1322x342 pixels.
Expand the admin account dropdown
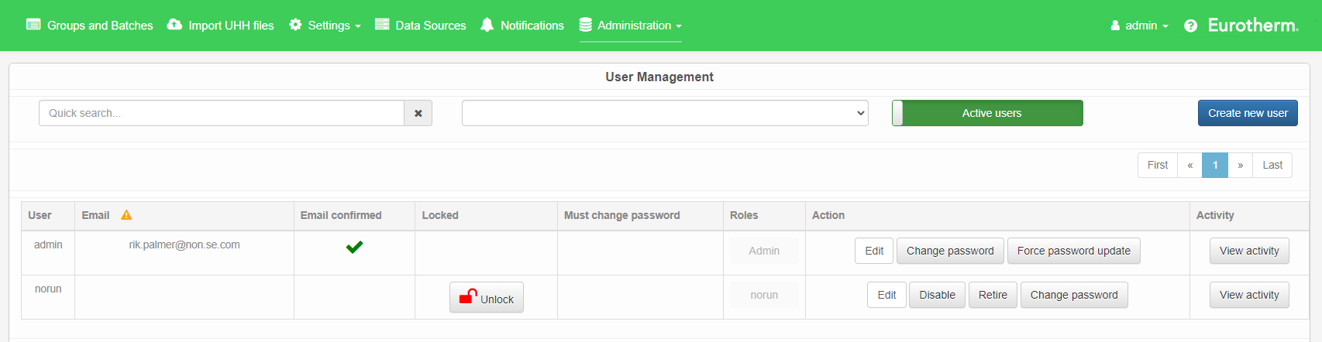point(1139,26)
